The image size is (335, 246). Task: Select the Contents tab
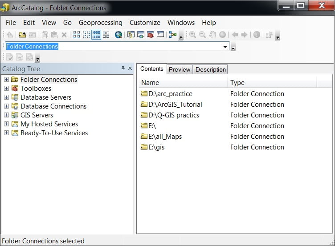click(152, 69)
